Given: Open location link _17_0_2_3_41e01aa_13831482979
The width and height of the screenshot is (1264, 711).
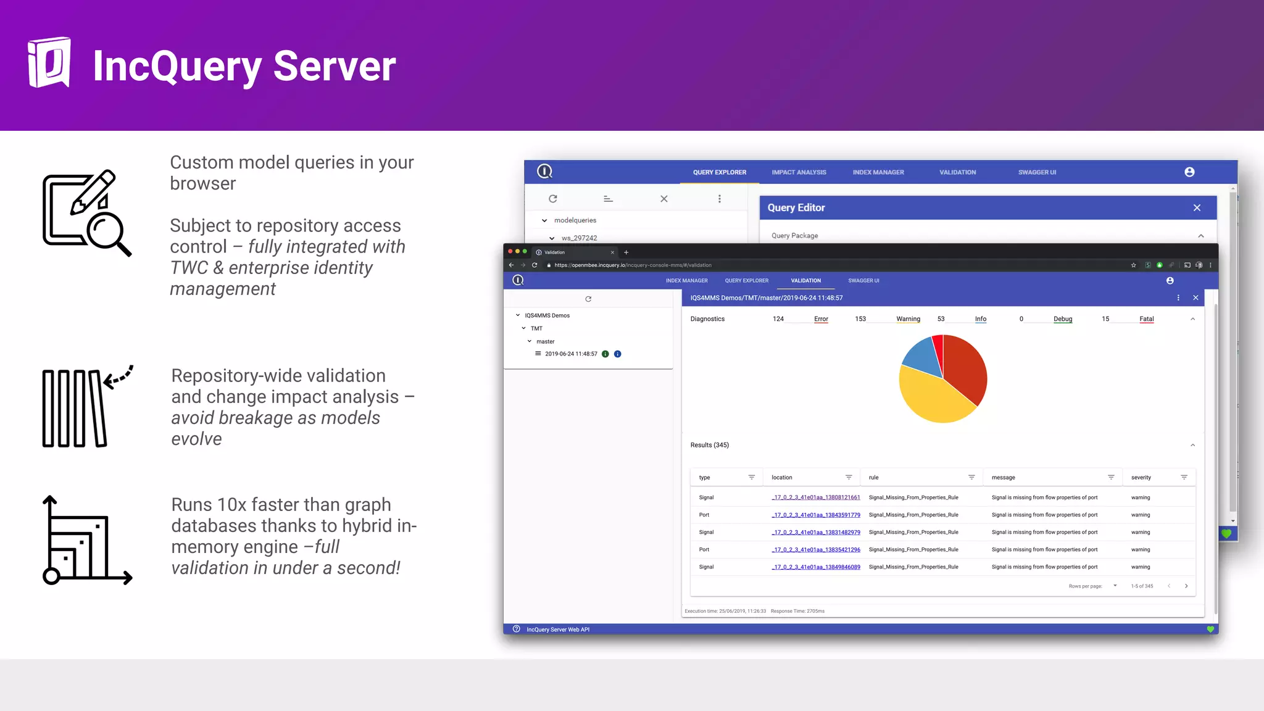Looking at the screenshot, I should click(816, 532).
